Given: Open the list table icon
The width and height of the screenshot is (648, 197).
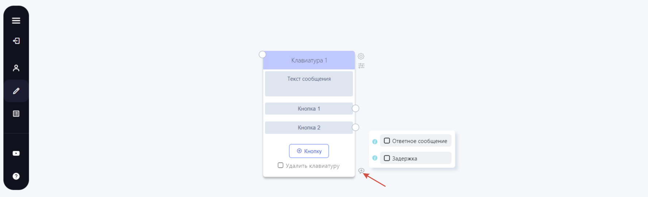Looking at the screenshot, I should pyautogui.click(x=16, y=114).
